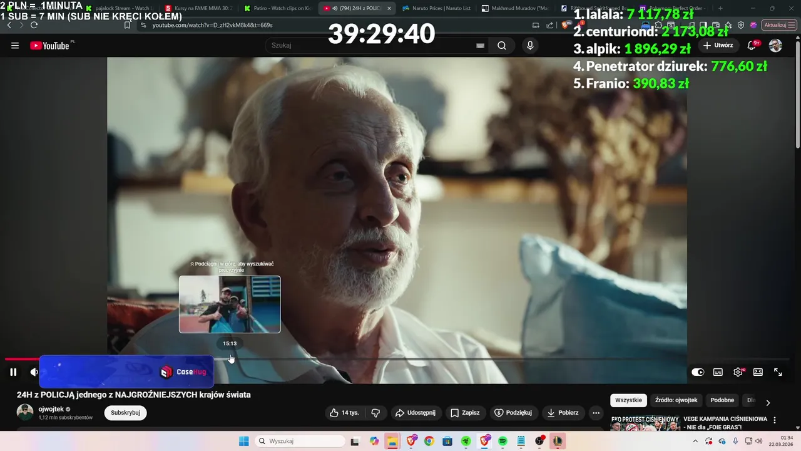
Task: Click the Aktualizuj browser update button
Action: click(779, 25)
